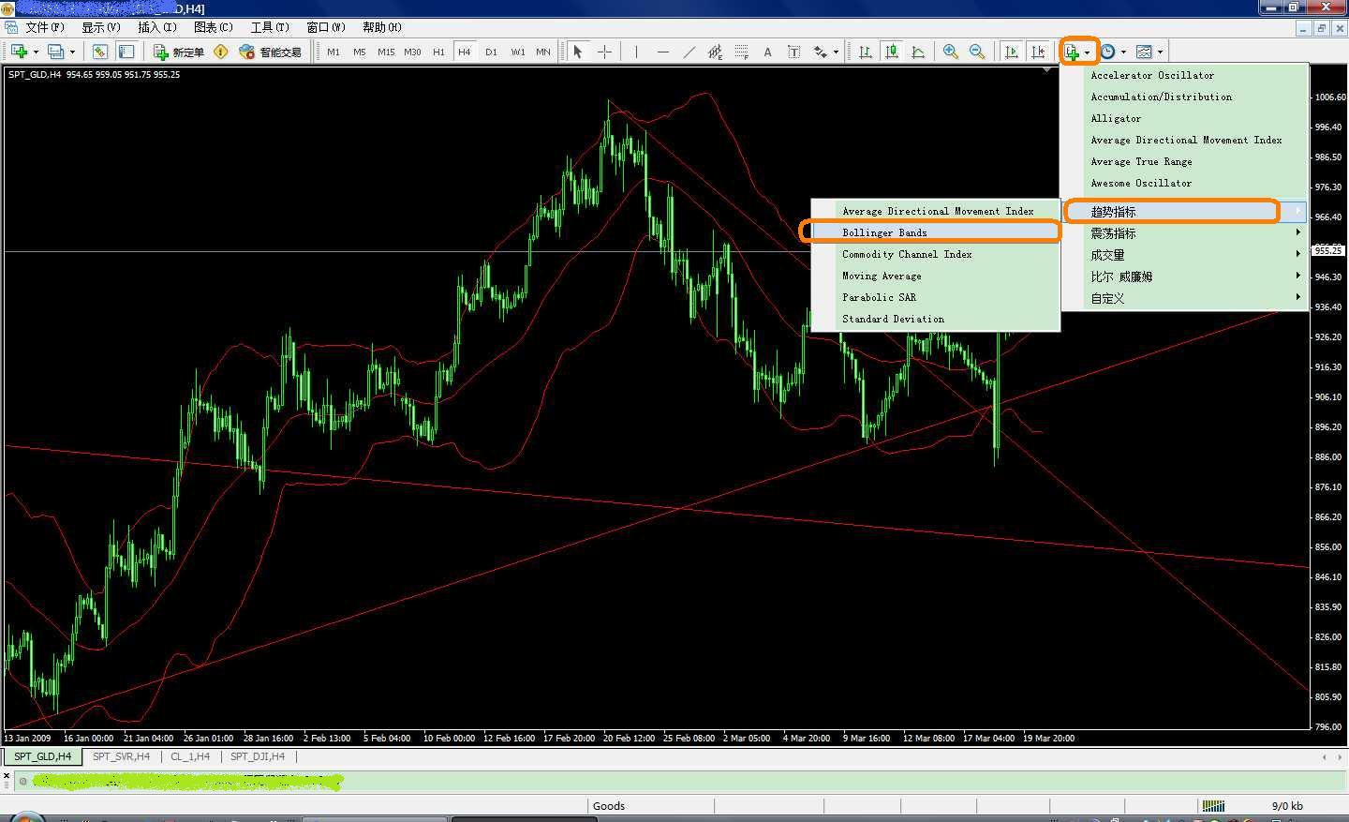Viewport: 1349px width, 822px height.
Task: Expand the 震荡指标 oscillators submenu
Action: click(1185, 233)
